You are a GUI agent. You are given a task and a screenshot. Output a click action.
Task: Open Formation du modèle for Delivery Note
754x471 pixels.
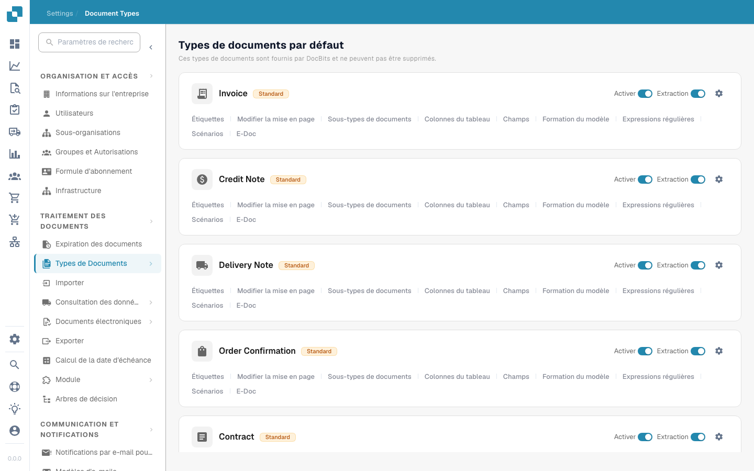pyautogui.click(x=576, y=291)
